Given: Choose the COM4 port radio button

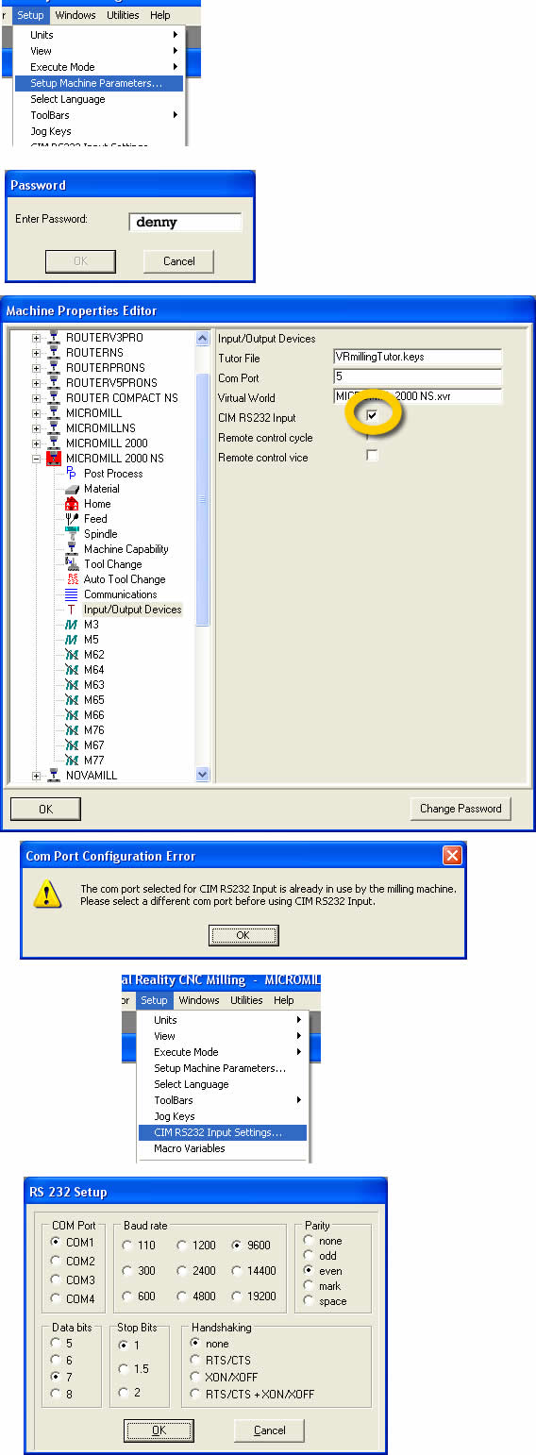Looking at the screenshot, I should coord(56,1298).
